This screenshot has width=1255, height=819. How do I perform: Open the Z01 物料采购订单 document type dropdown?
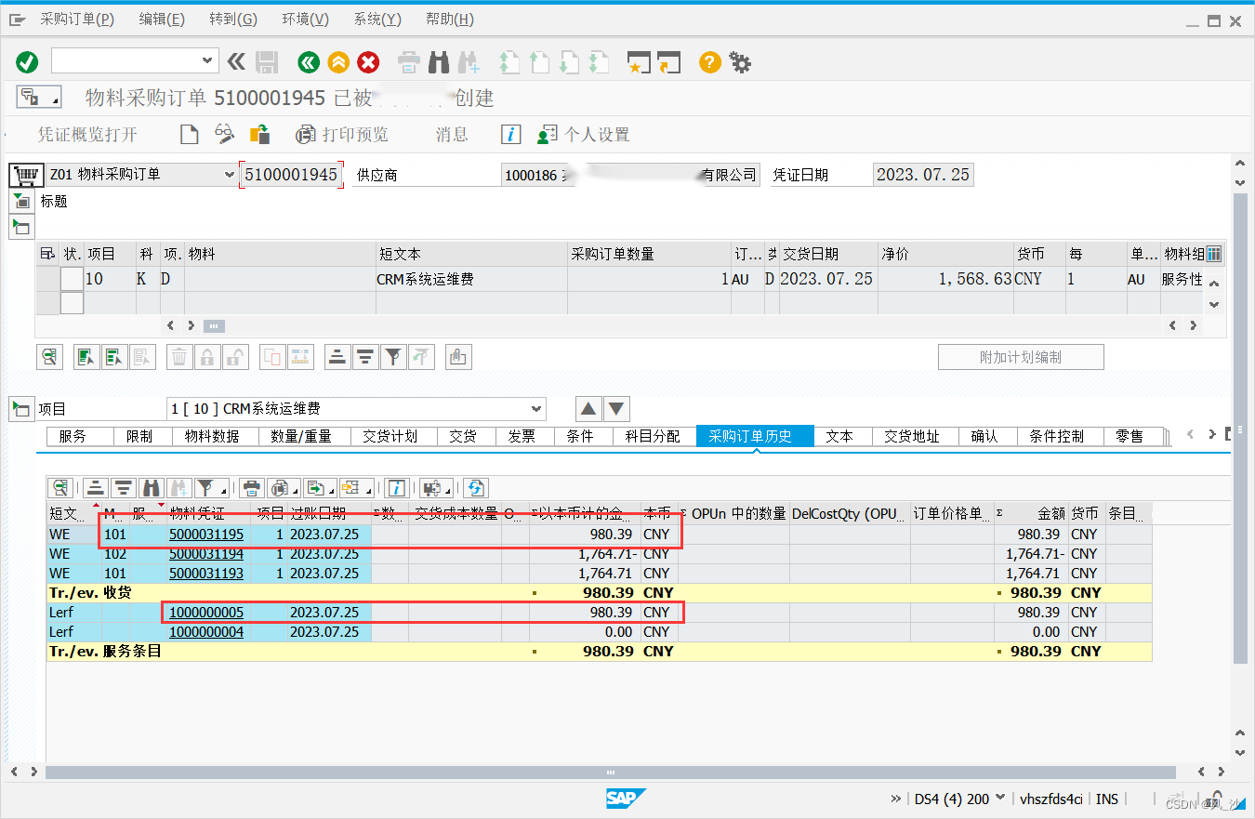pyautogui.click(x=230, y=175)
